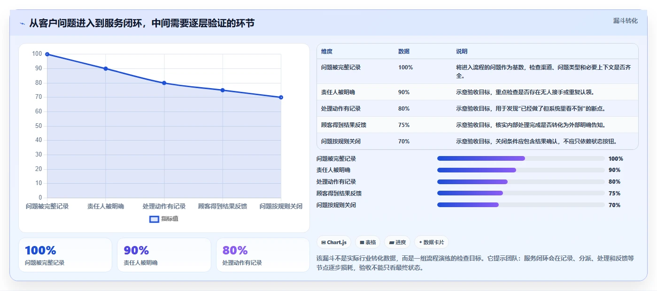Click description starting 将进入流程的问题作为基数

543,71
